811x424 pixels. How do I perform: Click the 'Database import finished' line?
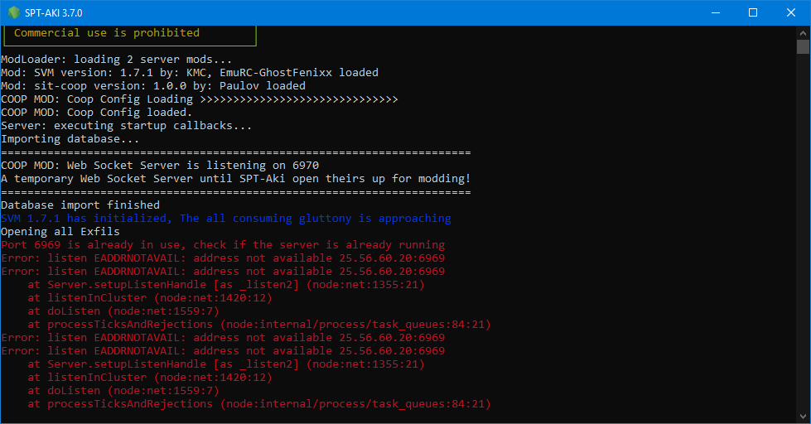click(x=80, y=205)
